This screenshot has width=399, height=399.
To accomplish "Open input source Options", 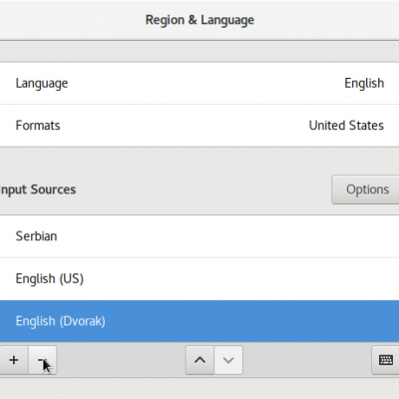I will 366,190.
